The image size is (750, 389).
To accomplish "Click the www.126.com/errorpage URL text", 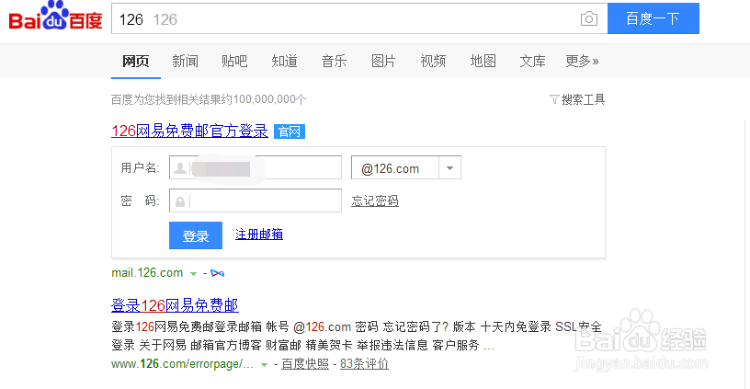I will coord(182,364).
